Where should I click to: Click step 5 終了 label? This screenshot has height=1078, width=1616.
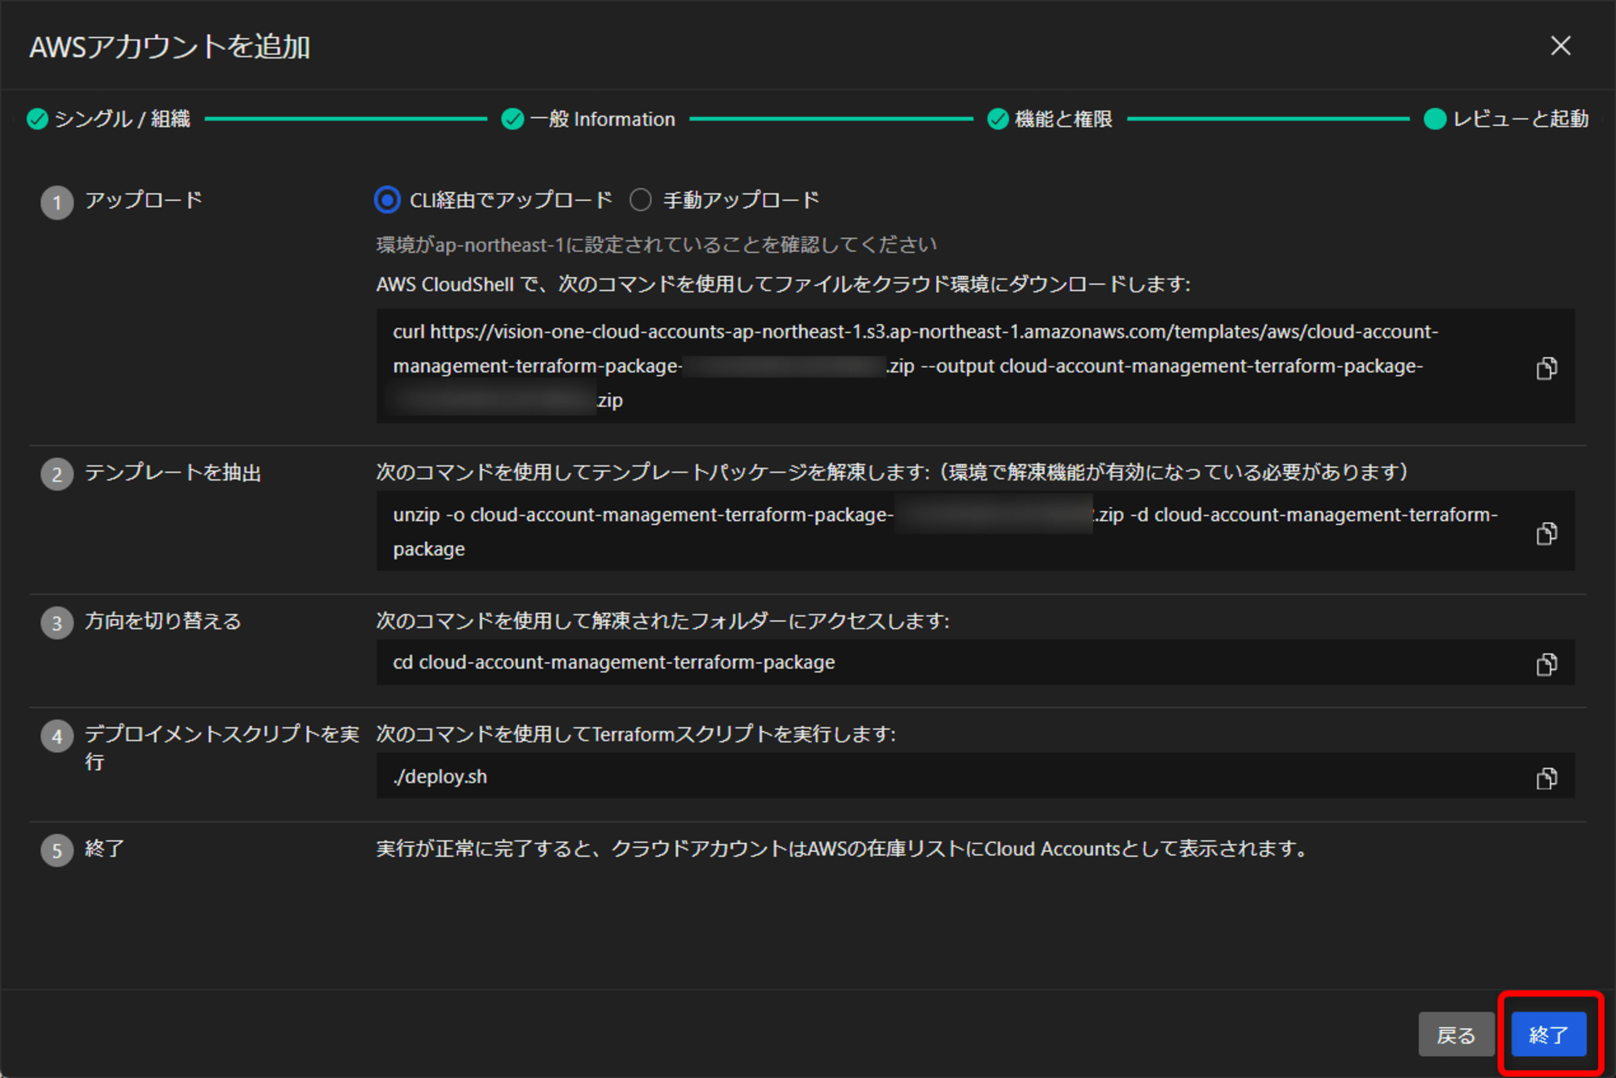tap(104, 849)
